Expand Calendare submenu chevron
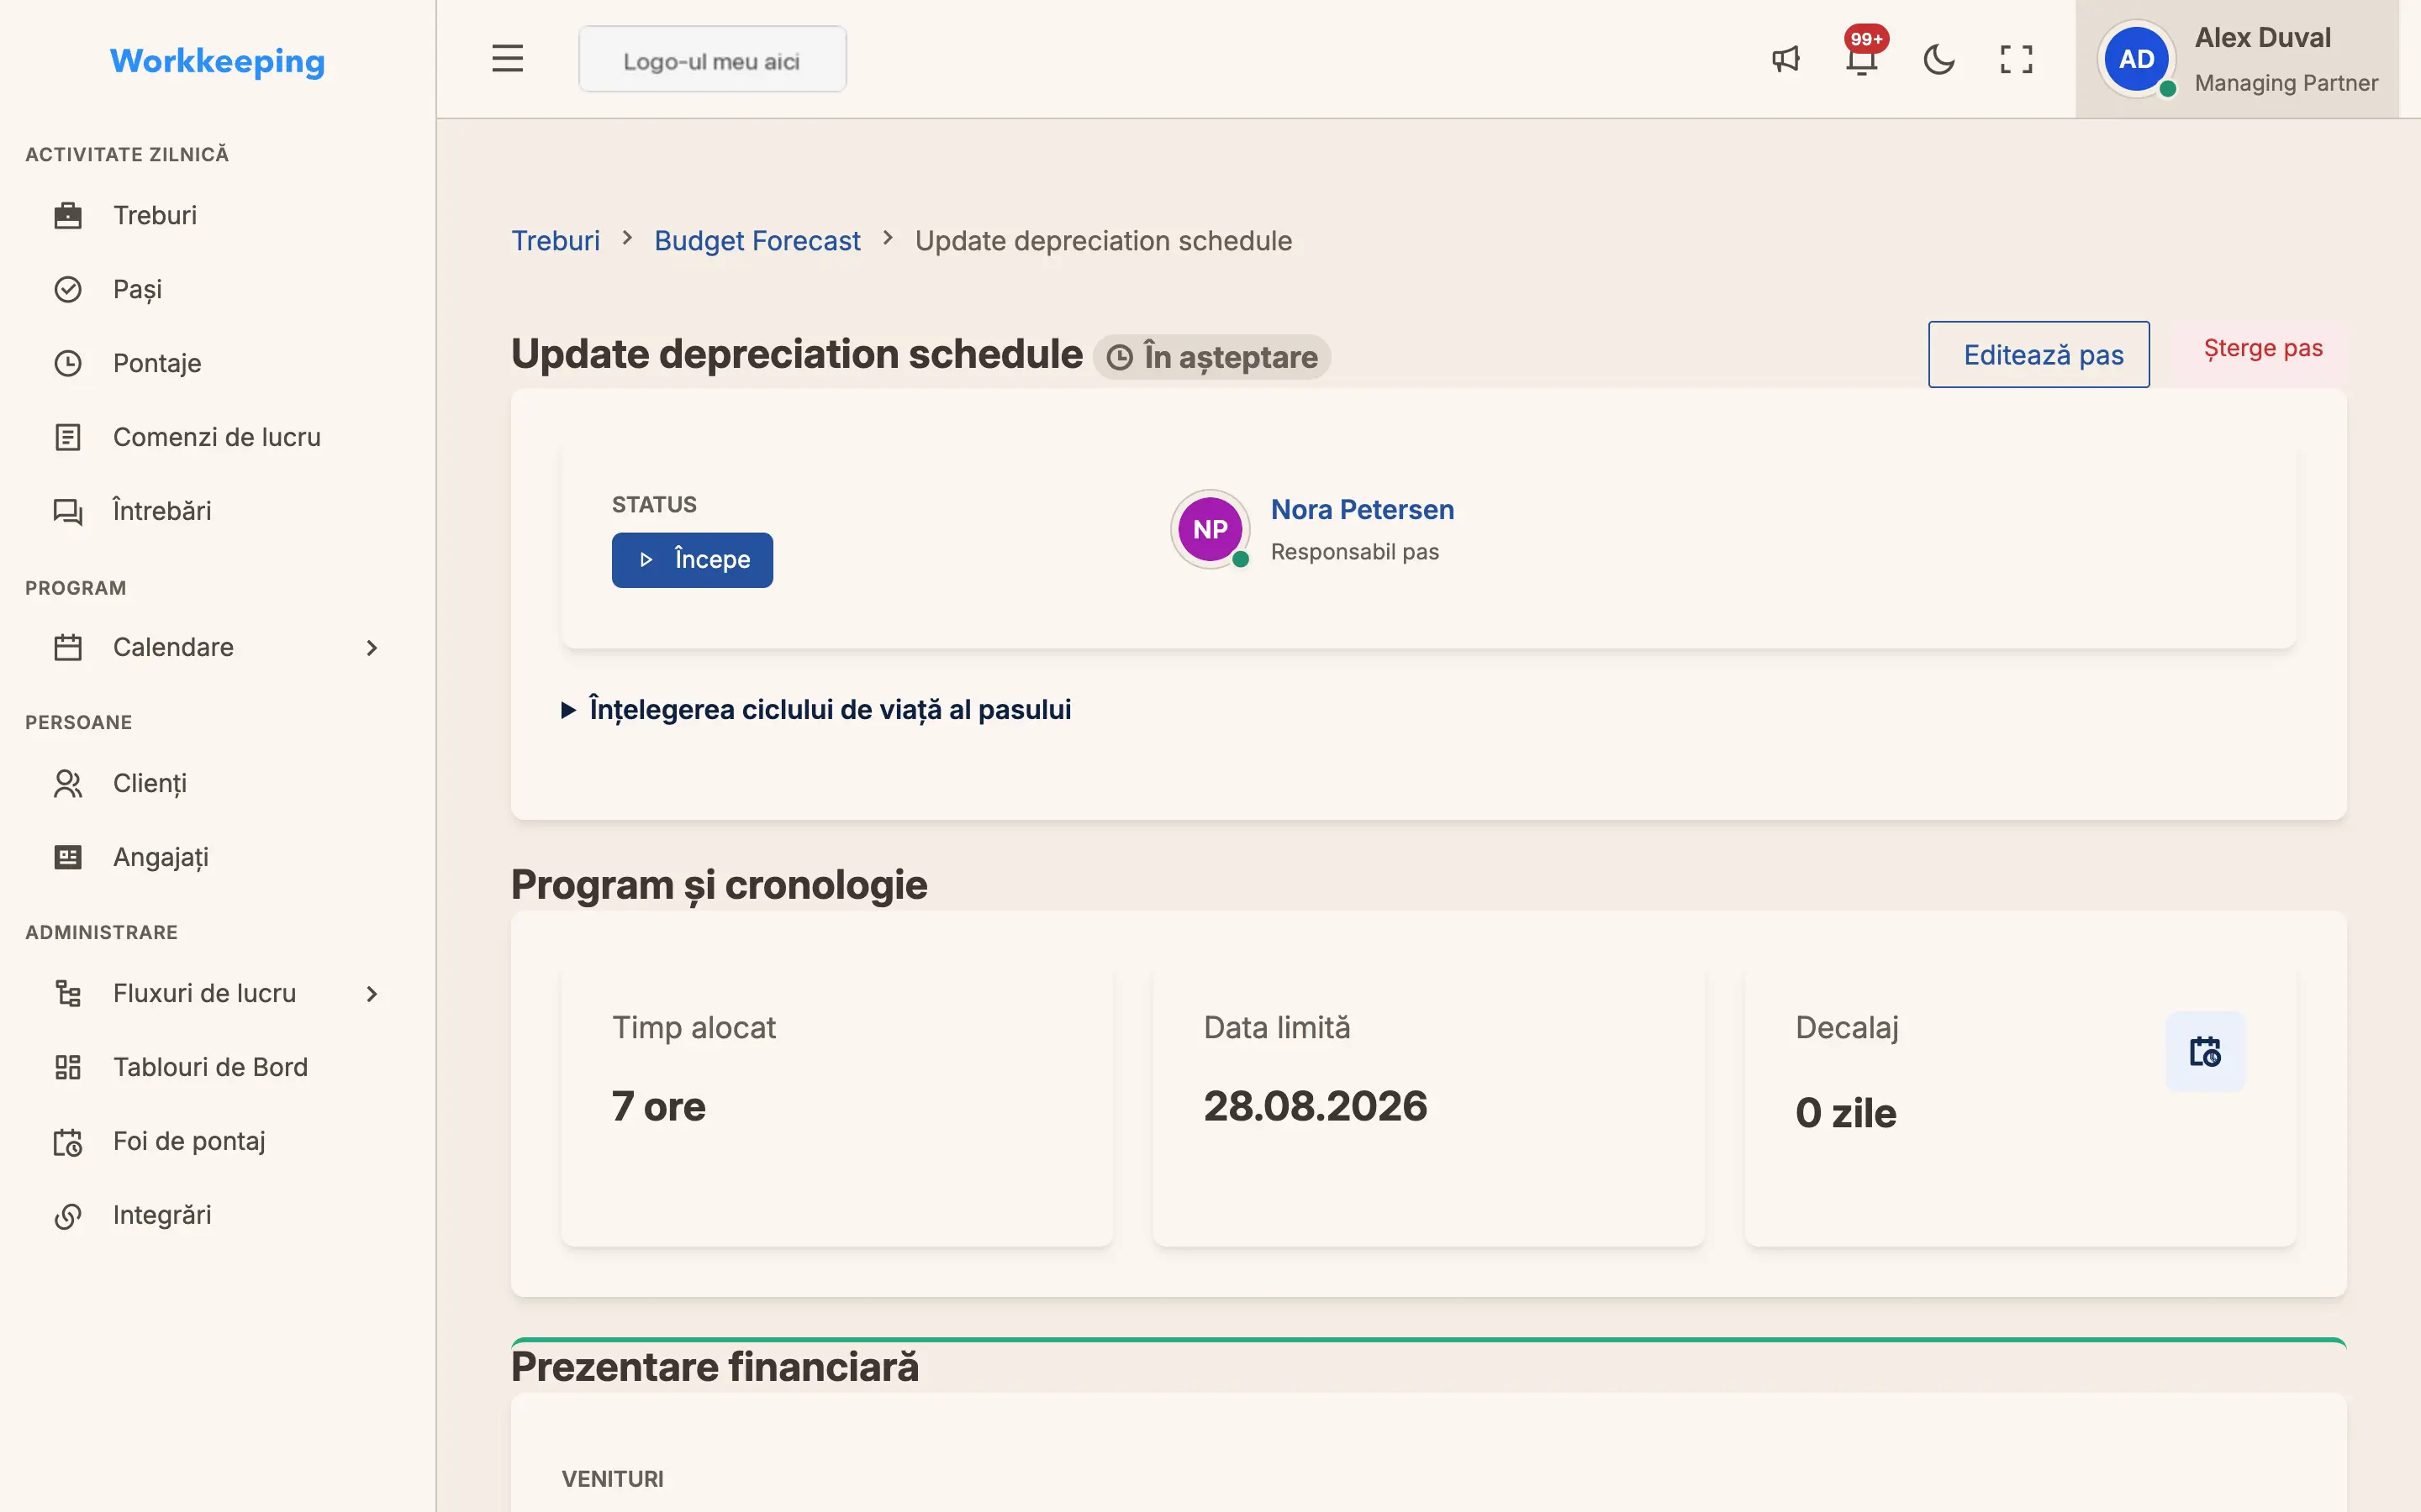This screenshot has height=1512, width=2421. pyautogui.click(x=372, y=648)
